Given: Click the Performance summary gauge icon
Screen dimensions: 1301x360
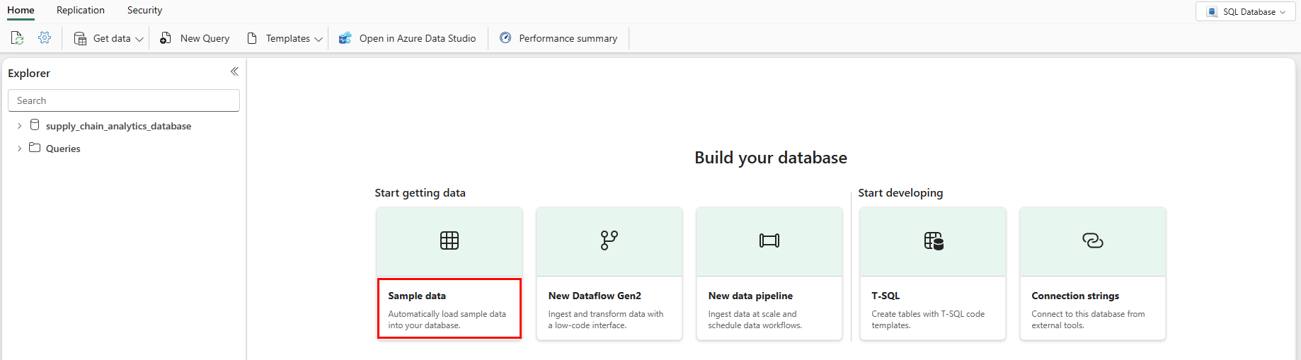Looking at the screenshot, I should [x=505, y=38].
